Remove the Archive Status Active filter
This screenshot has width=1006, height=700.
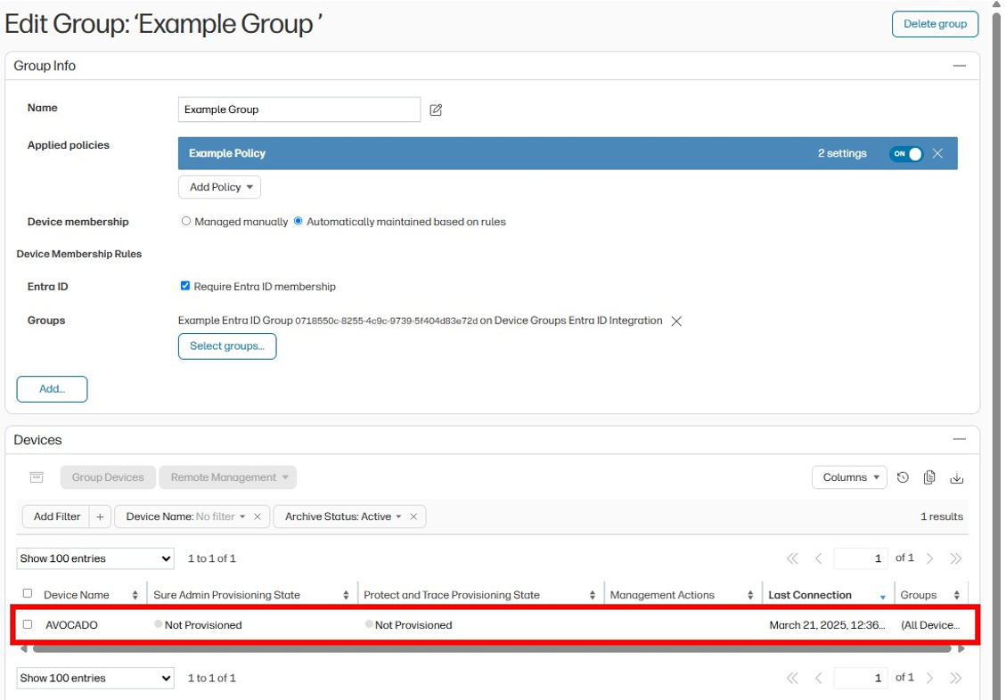pyautogui.click(x=415, y=517)
